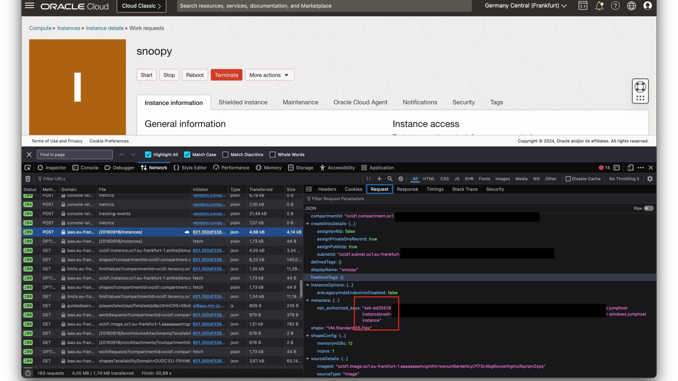Close the find-in-page bar
Image resolution: width=678 pixels, height=381 pixels.
(x=29, y=154)
